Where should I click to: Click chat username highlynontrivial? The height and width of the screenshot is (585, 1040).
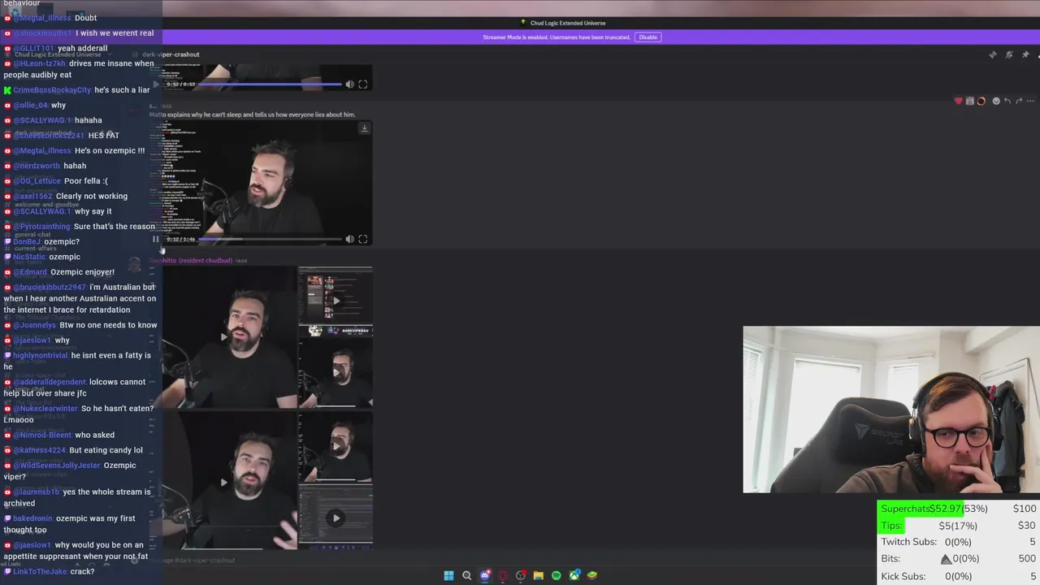click(x=41, y=356)
